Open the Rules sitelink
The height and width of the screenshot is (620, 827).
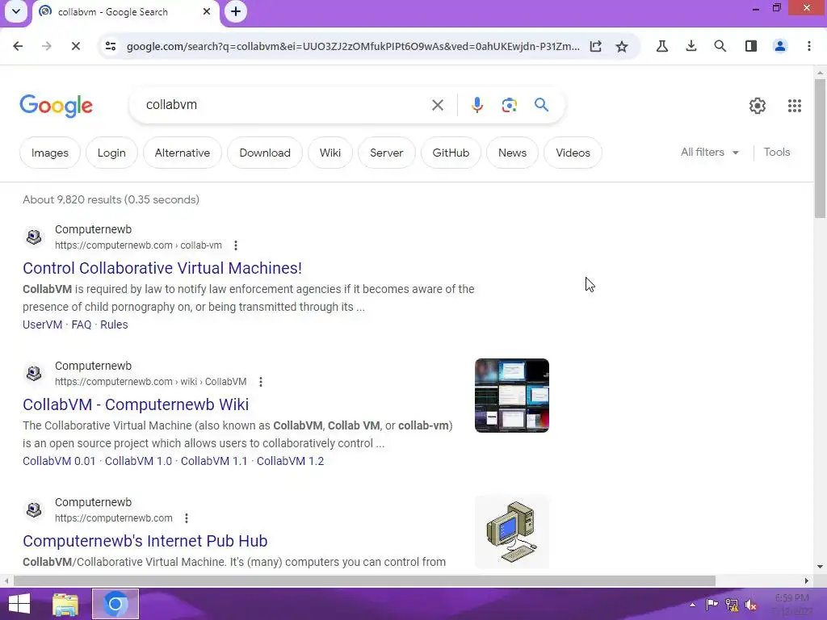(x=114, y=325)
